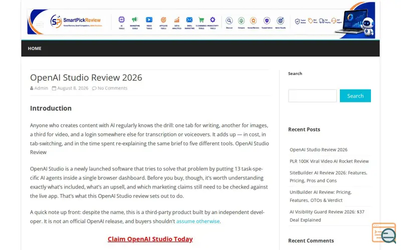Image resolution: width=401 pixels, height=250 pixels.
Task: Click the comment bubble icon beside No Comments
Action: [94, 88]
